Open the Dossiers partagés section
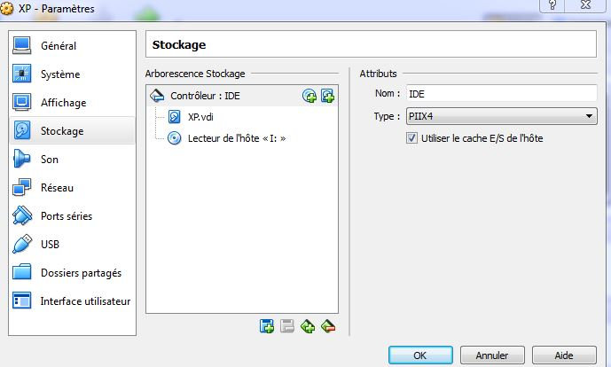This screenshot has width=611, height=367. [81, 273]
